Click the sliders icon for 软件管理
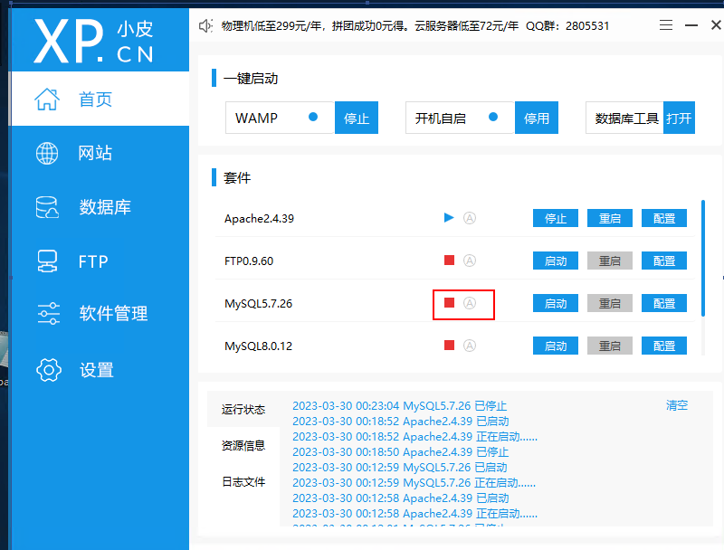 [49, 313]
